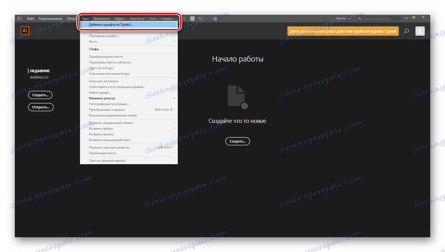Click the Открыть... button

tap(41, 107)
